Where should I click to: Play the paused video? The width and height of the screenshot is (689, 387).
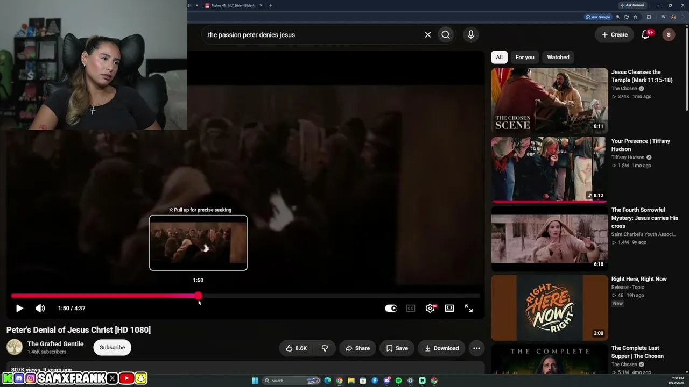click(19, 308)
